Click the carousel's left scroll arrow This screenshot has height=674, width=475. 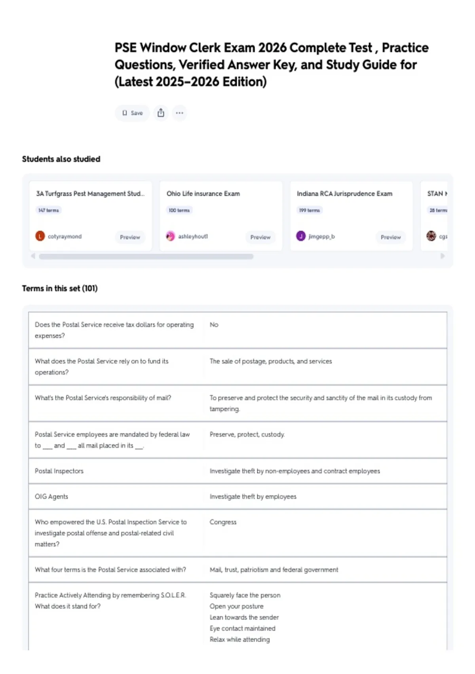[x=33, y=256]
